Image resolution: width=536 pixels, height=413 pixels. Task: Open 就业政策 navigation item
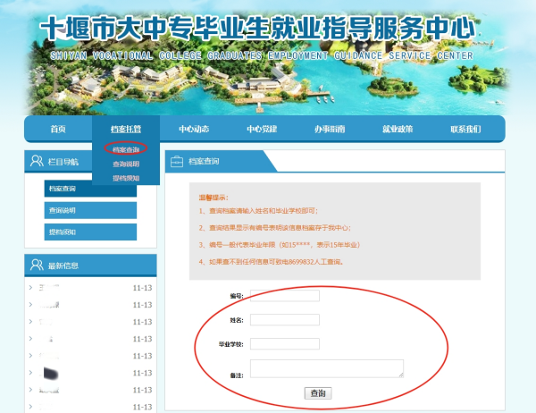[x=398, y=129]
